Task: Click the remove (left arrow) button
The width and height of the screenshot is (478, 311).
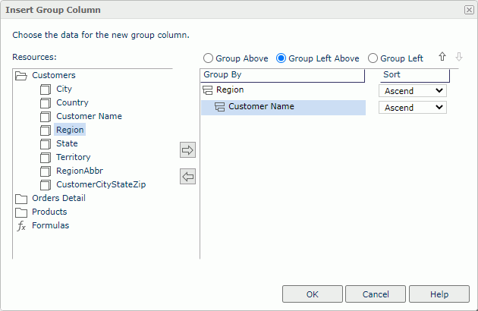Action: click(x=187, y=177)
